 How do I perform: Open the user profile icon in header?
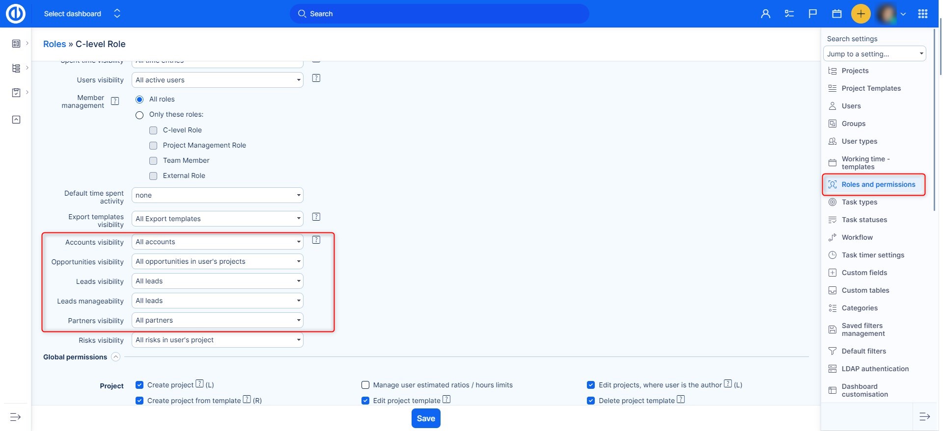[x=765, y=14]
